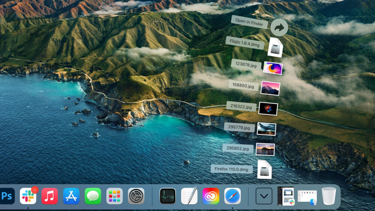
Task: Click the Fliqlo 1.8.4.dmg label
Action: point(244,43)
